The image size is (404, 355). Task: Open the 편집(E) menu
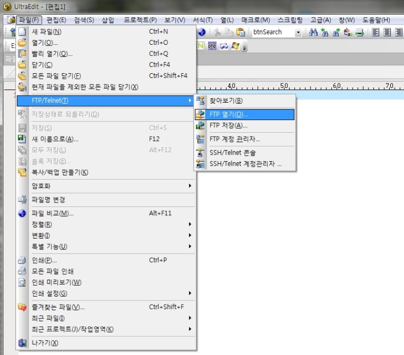click(56, 20)
